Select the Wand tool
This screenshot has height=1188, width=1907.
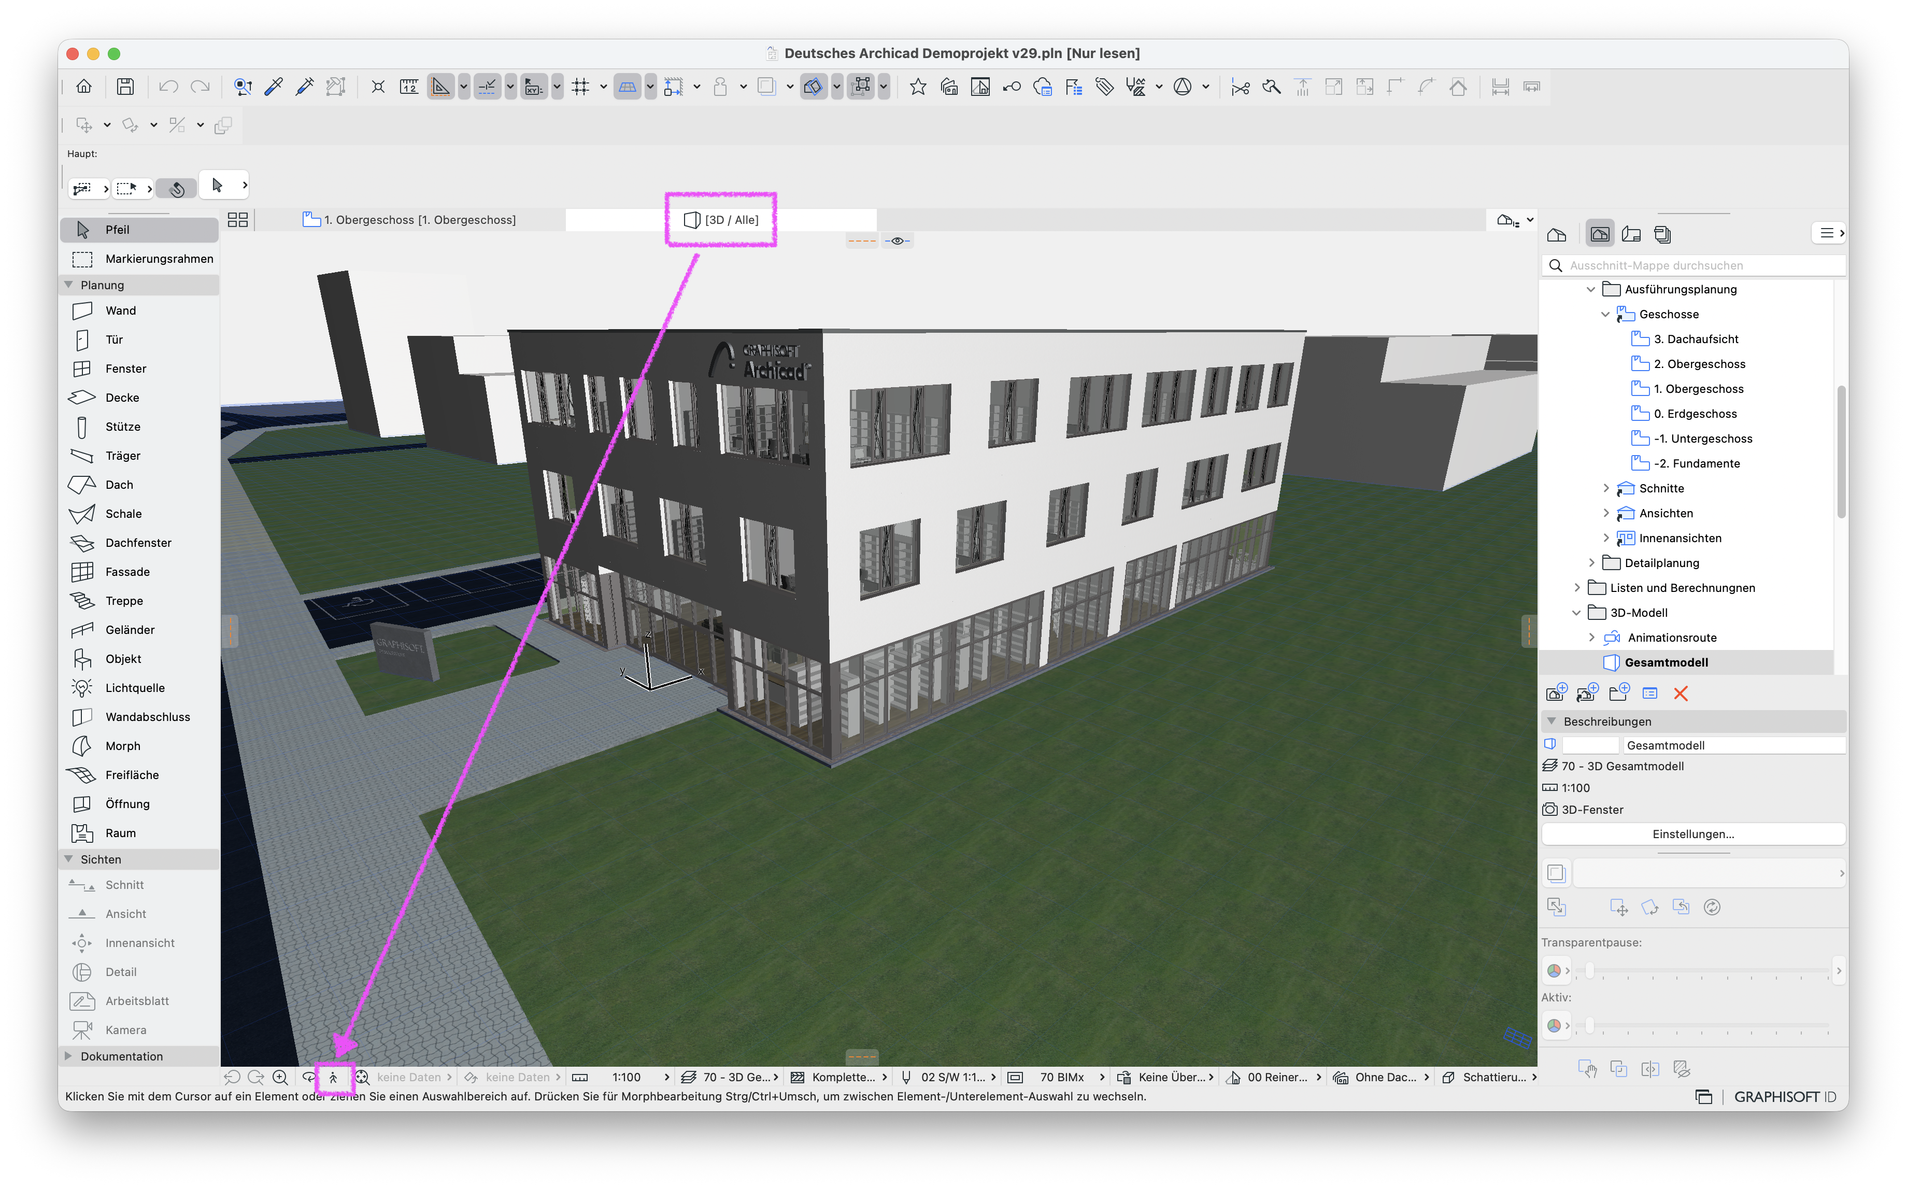[x=140, y=310]
